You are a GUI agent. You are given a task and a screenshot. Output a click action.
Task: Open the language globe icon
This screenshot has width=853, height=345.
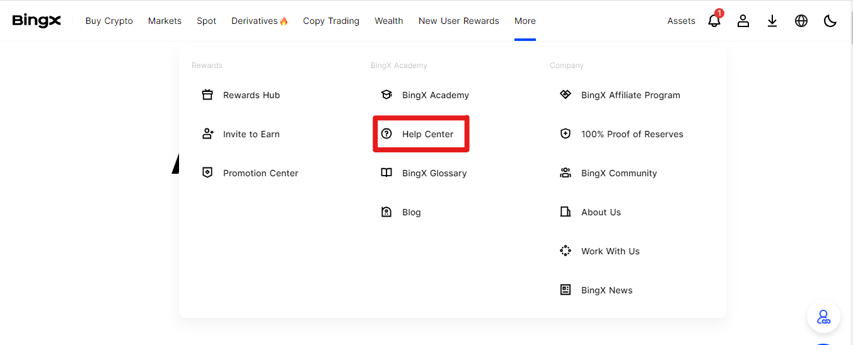(x=801, y=21)
